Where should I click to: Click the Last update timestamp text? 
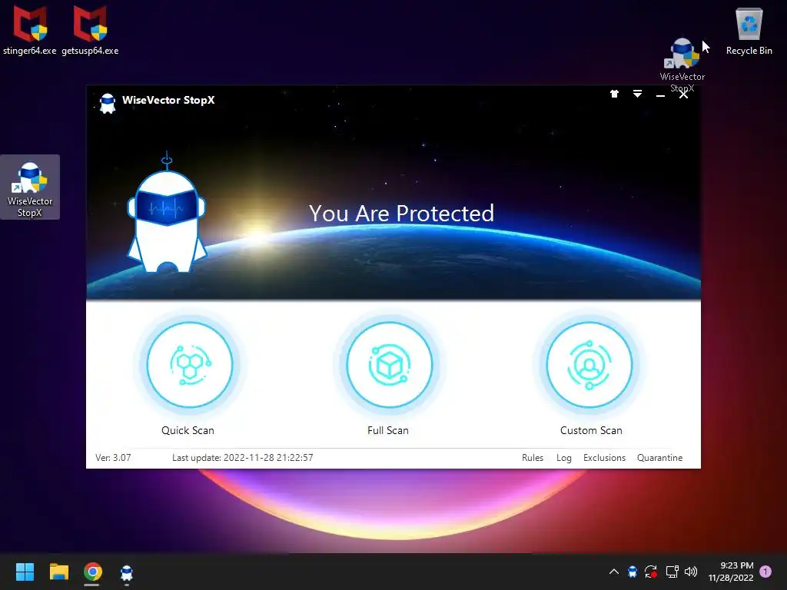tap(242, 458)
